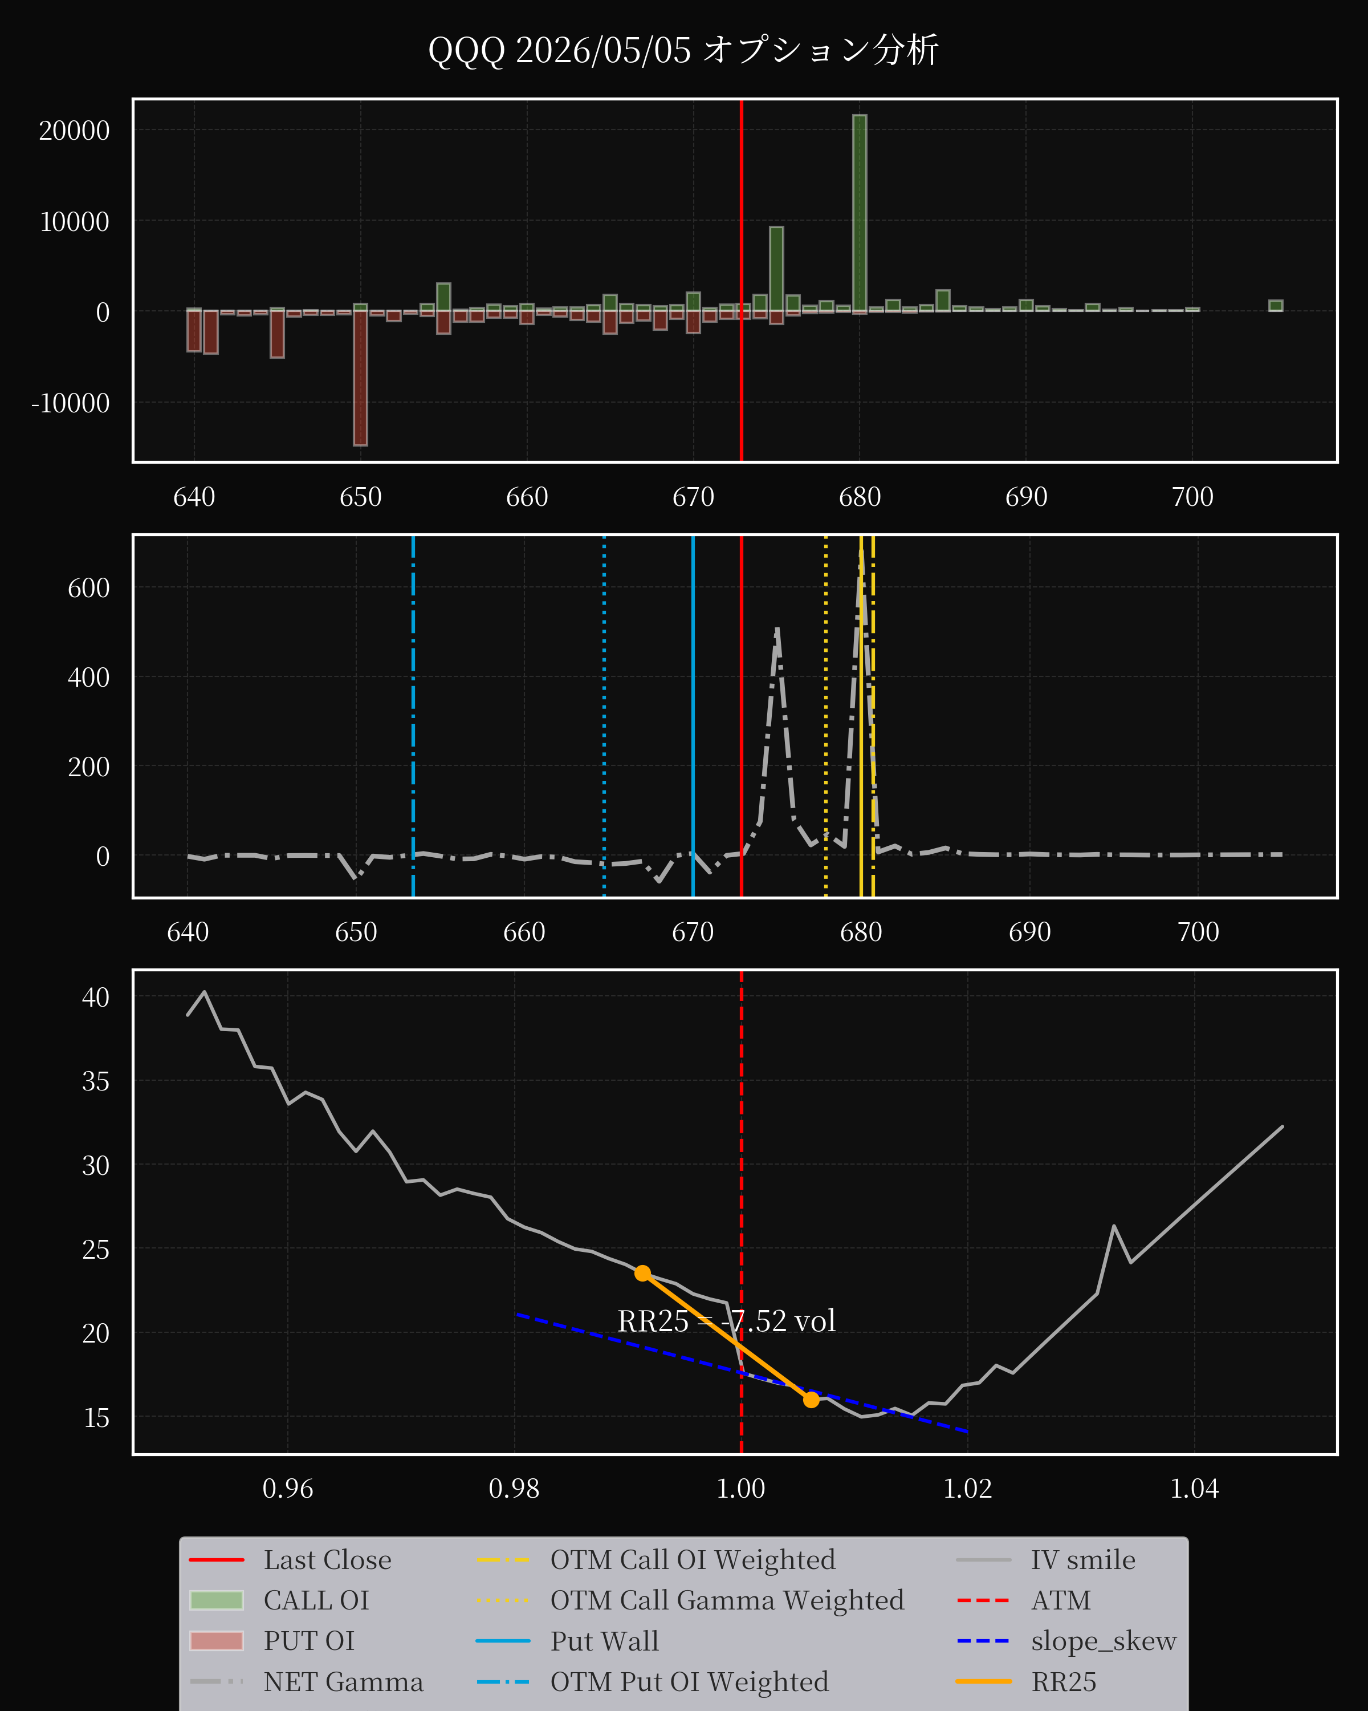Click the green CALL OI legend swatch
Screen dimensions: 1368x1711
tap(217, 1601)
